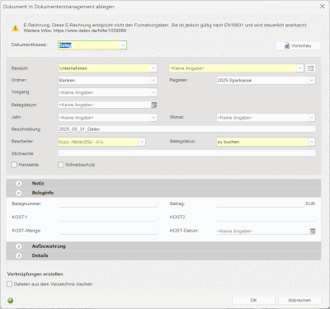Open the Belegstatus dropdown showing zu buchen
The height and width of the screenshot is (309, 330).
312,142
